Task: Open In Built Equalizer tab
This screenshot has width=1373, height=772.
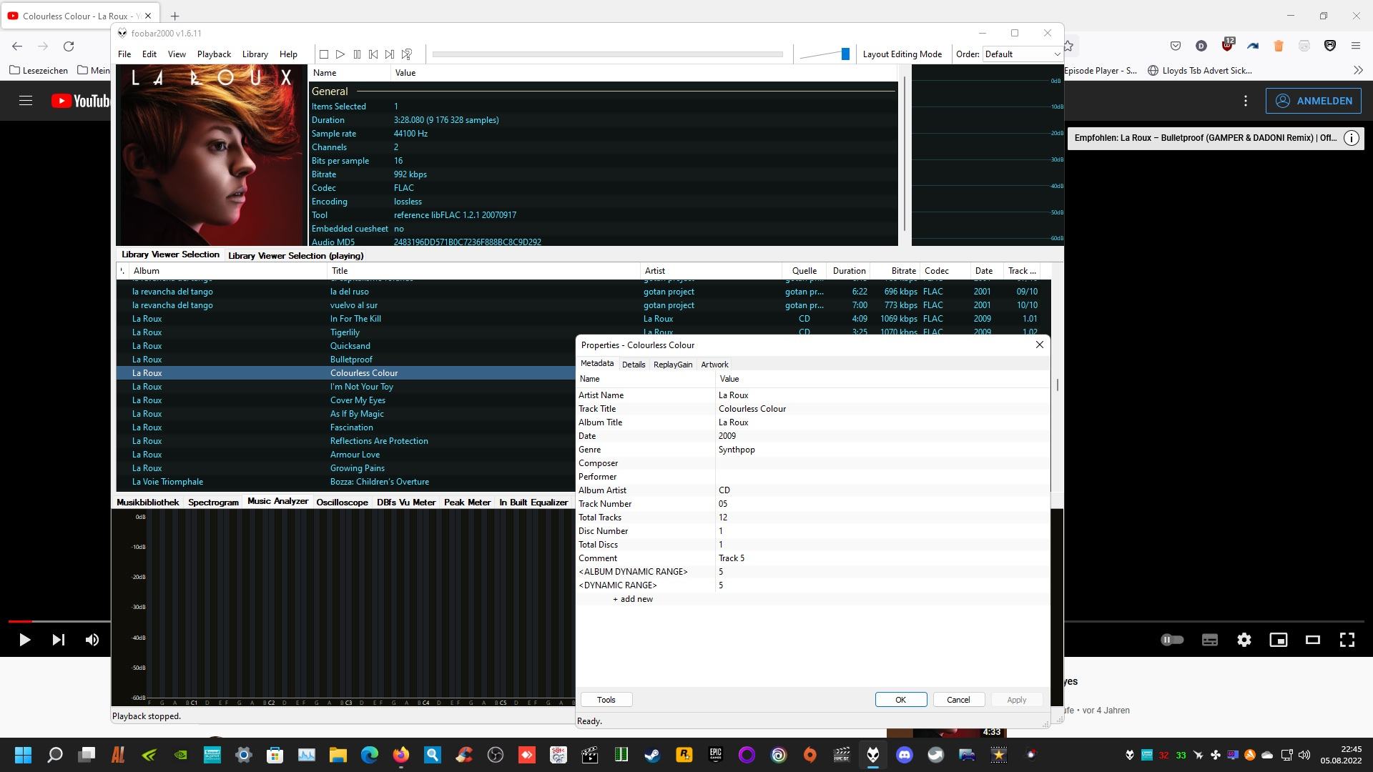Action: (x=533, y=502)
